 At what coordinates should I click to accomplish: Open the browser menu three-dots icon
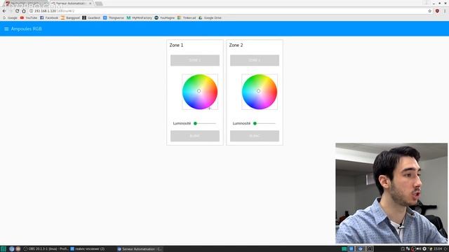[445, 11]
